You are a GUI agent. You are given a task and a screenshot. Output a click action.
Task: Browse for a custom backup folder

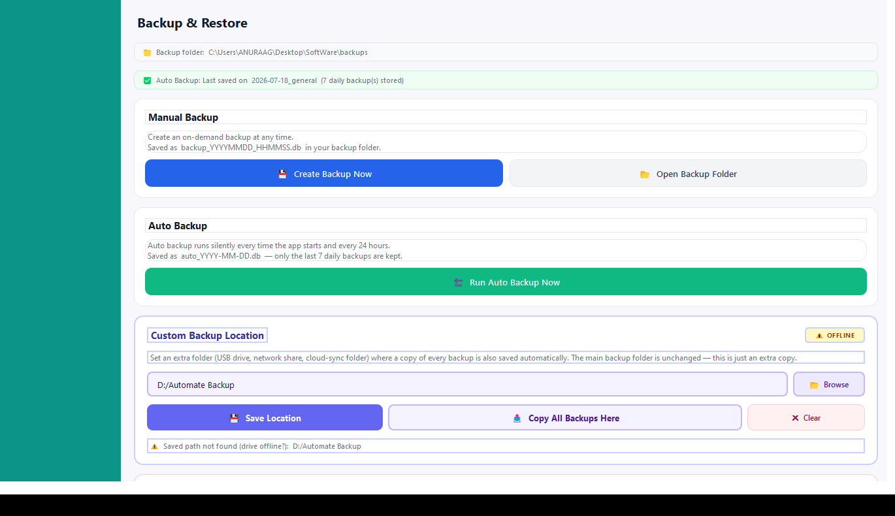coord(829,384)
